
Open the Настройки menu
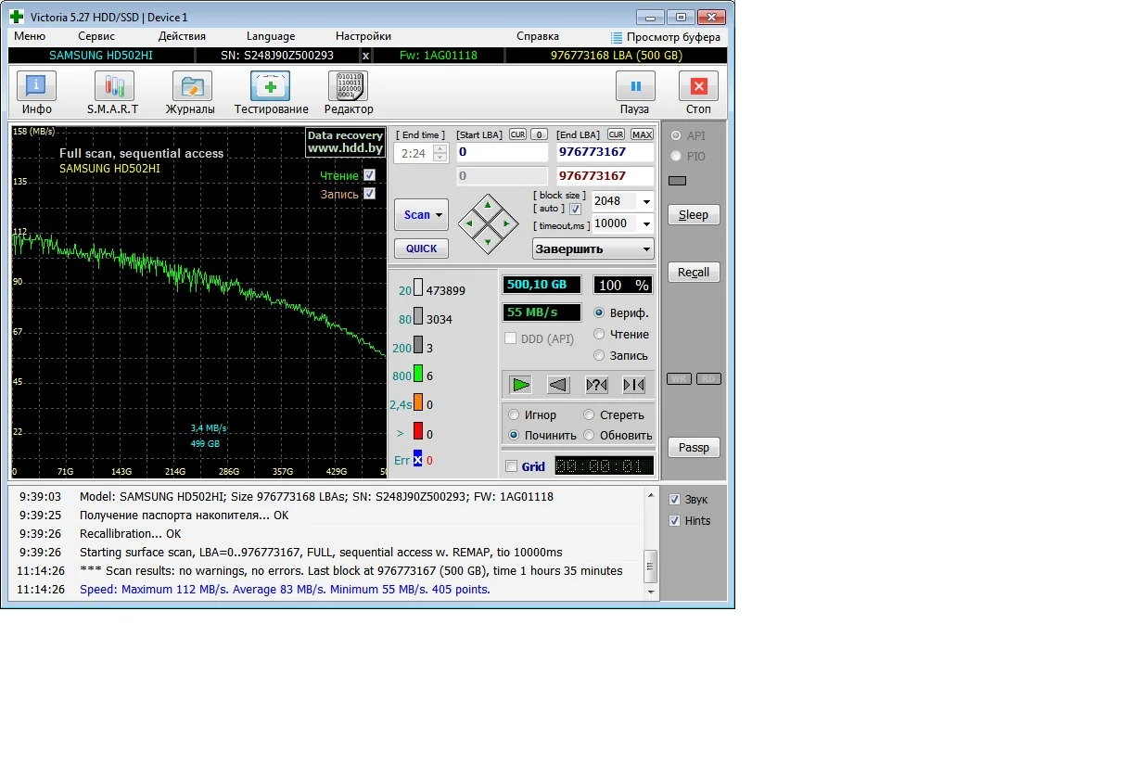[363, 36]
